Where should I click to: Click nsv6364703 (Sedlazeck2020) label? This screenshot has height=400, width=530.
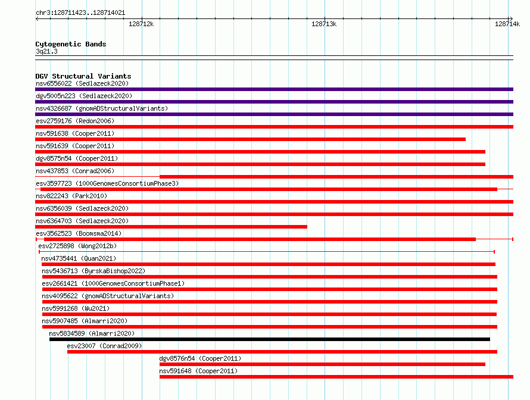[82, 221]
